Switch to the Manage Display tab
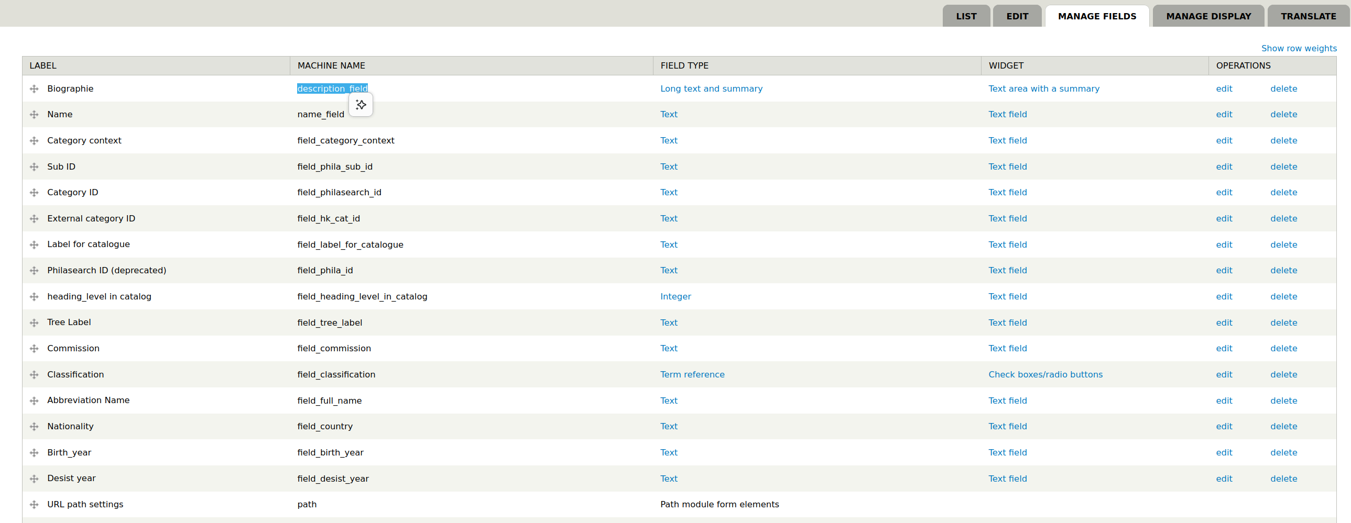Screen dimensions: 1351x523 coord(1208,16)
